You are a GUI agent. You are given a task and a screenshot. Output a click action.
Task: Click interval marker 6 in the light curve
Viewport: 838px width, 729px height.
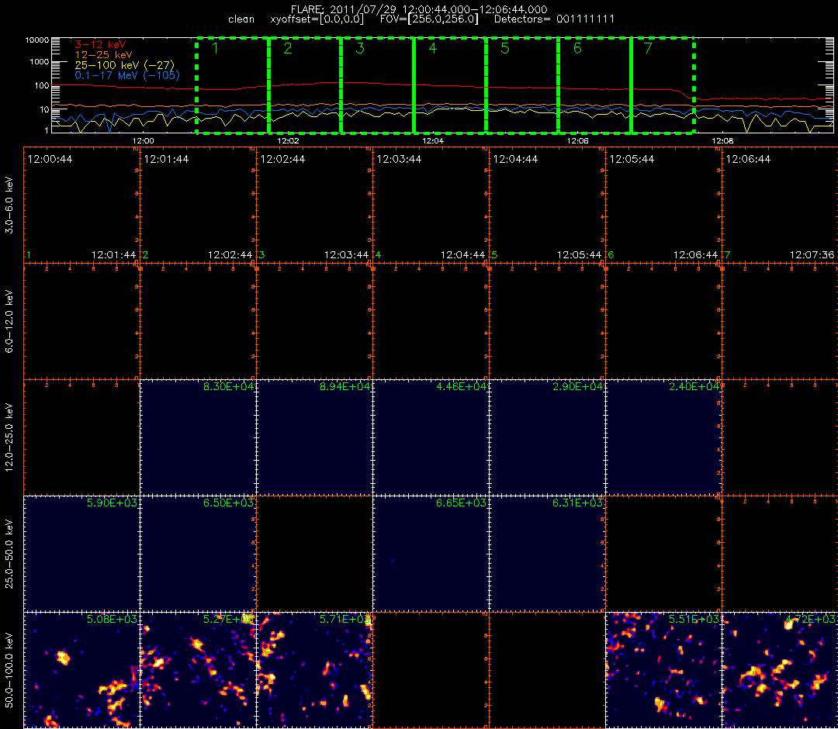pyautogui.click(x=577, y=48)
